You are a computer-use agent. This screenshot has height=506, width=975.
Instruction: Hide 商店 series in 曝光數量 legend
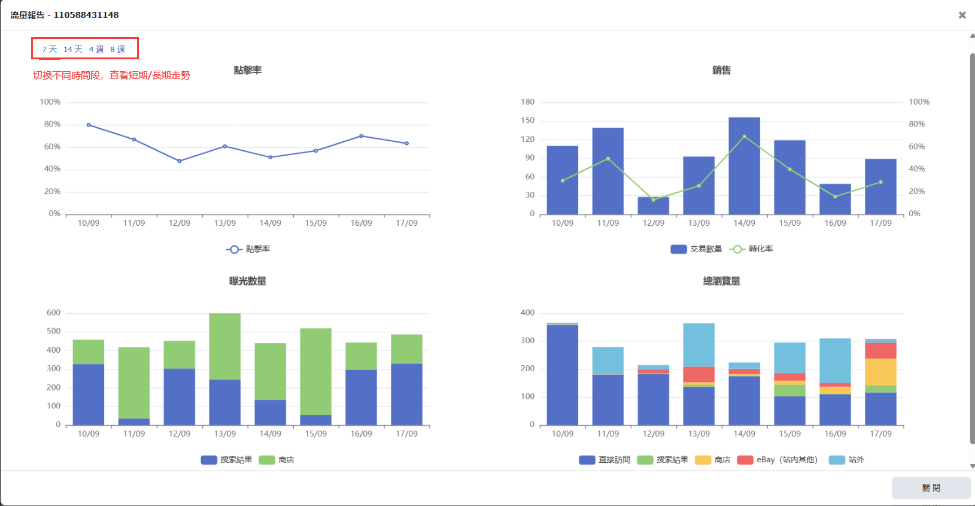pyautogui.click(x=267, y=460)
